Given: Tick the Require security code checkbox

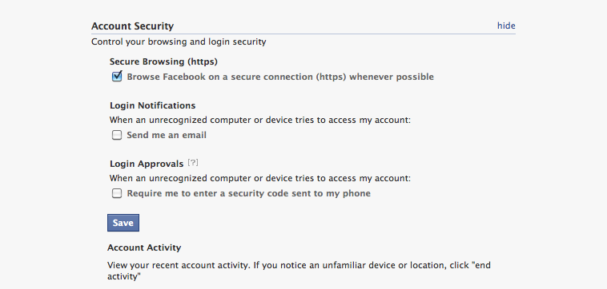Looking at the screenshot, I should point(117,193).
